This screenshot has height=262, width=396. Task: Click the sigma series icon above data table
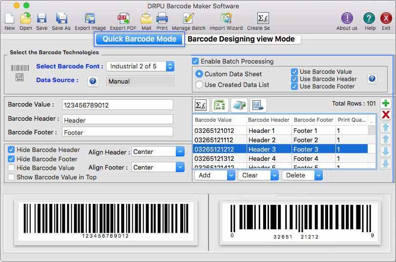point(201,105)
